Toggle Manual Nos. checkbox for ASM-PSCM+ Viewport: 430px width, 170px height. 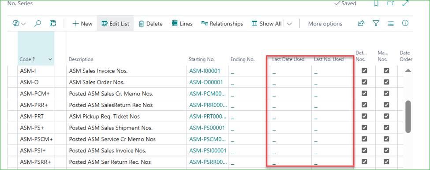[386, 139]
